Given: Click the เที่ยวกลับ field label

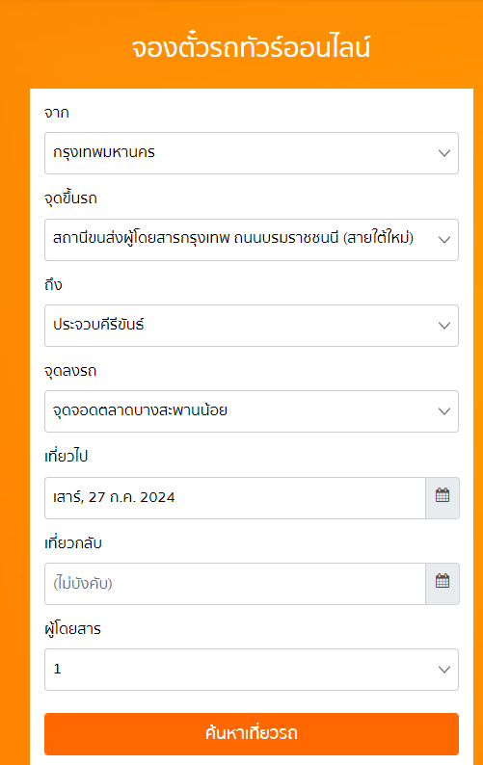Looking at the screenshot, I should [73, 542].
